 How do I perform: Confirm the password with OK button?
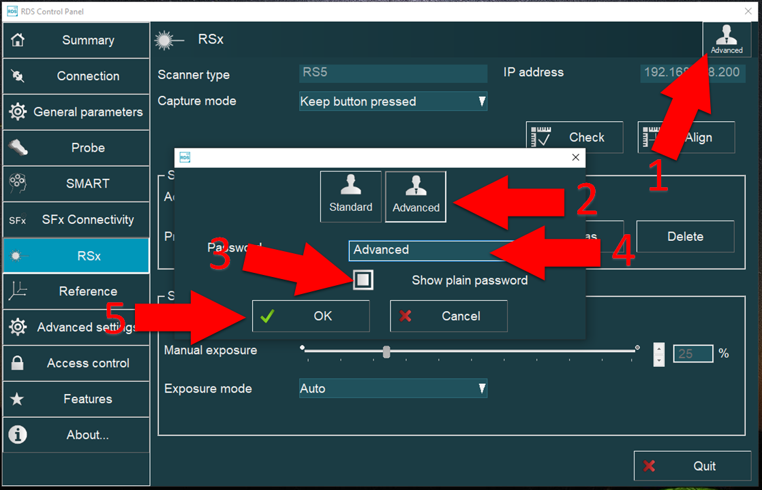point(311,316)
